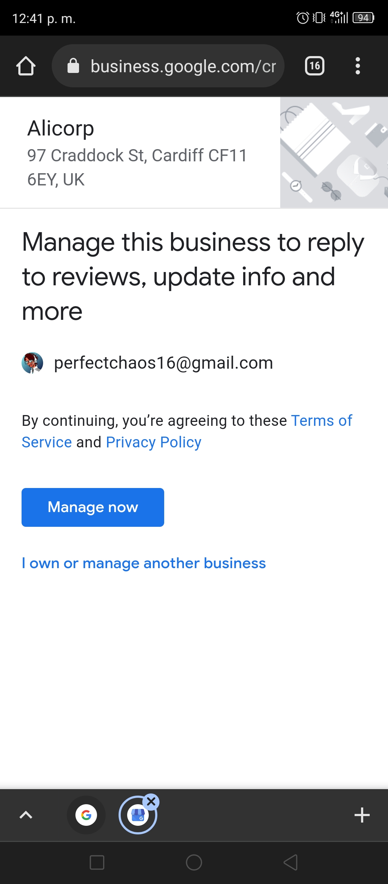Viewport: 388px width, 884px height.
Task: Expand the tab group strip chevron
Action: coord(26,815)
